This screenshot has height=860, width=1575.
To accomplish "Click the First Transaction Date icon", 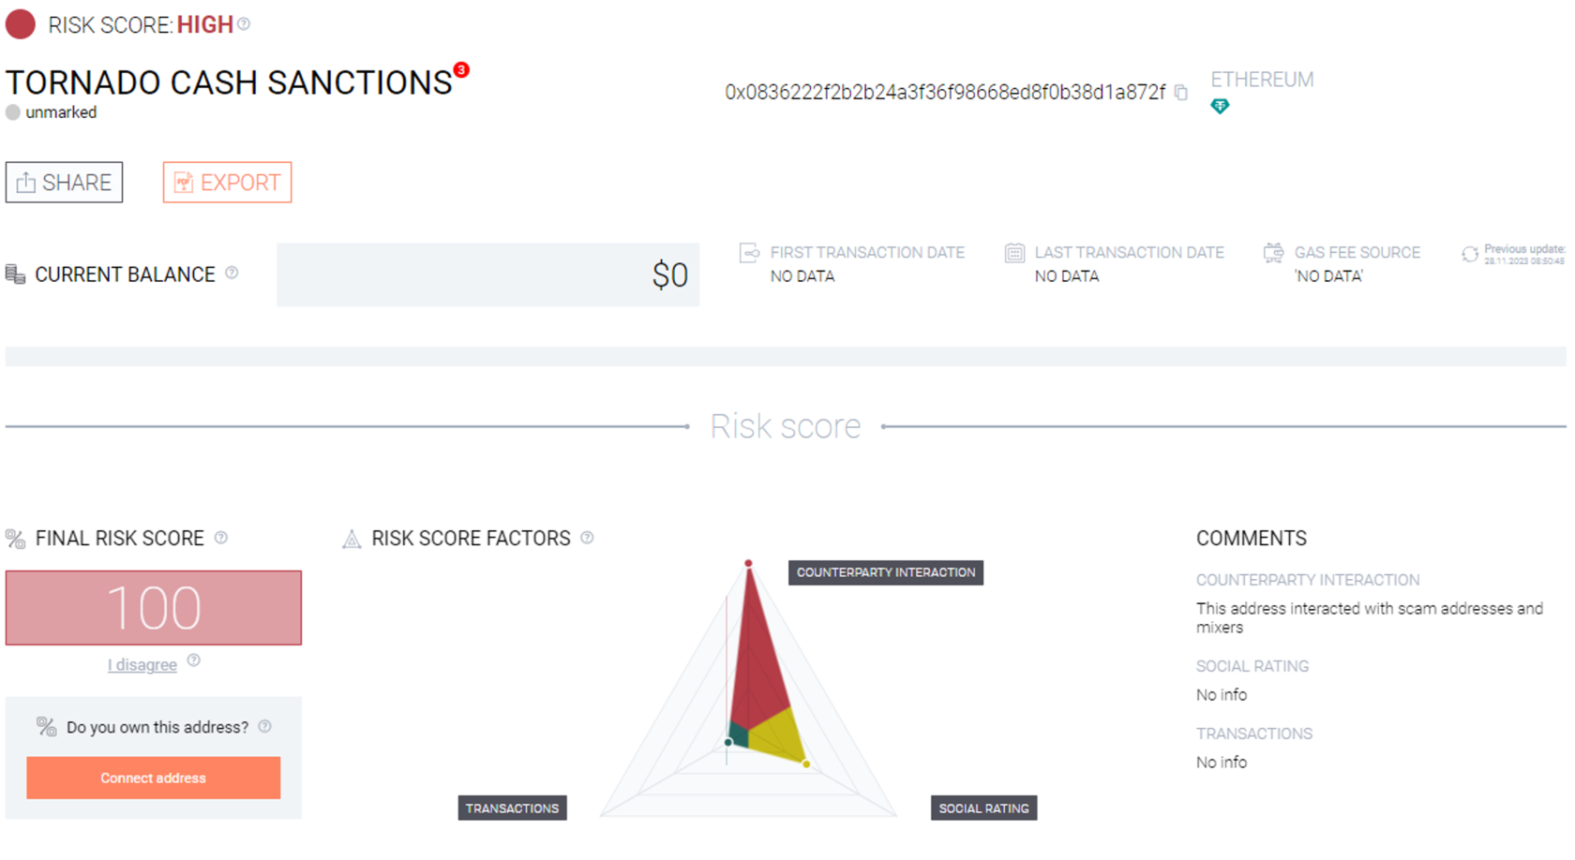I will (749, 252).
